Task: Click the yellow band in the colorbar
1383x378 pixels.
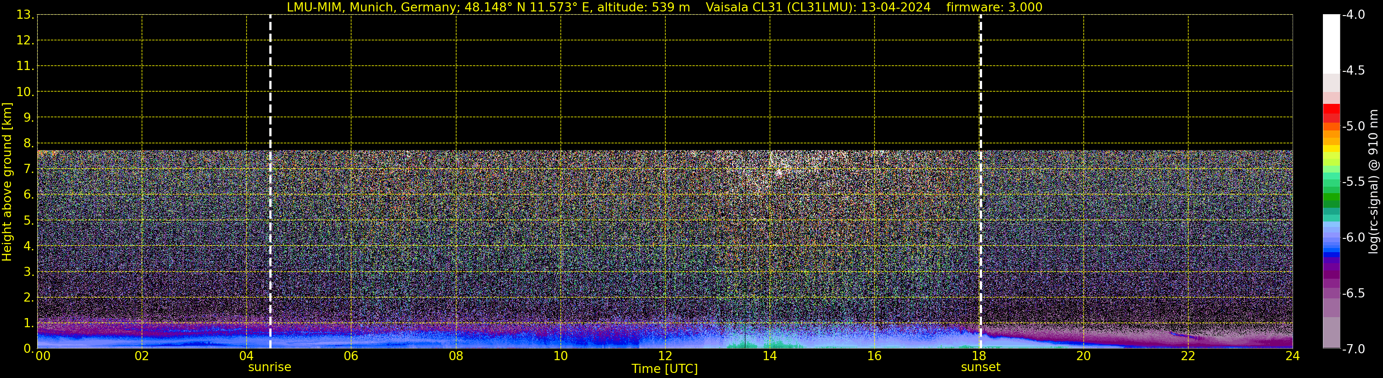Action: coord(1331,149)
